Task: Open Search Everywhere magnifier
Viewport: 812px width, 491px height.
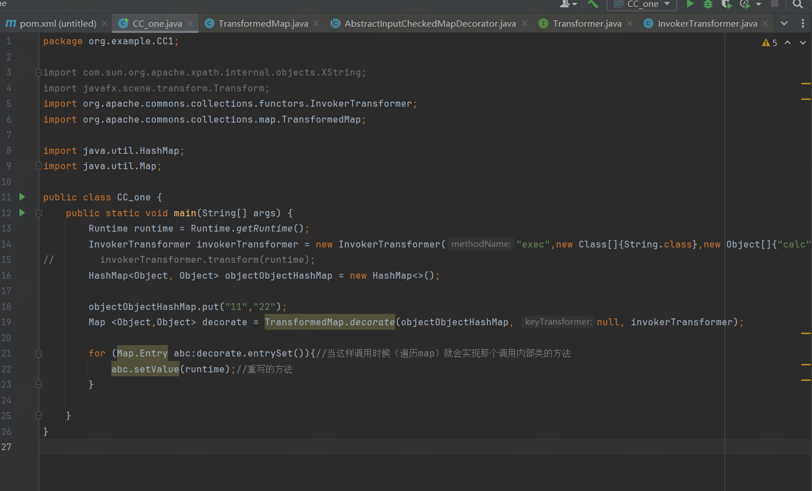Action: [x=798, y=4]
